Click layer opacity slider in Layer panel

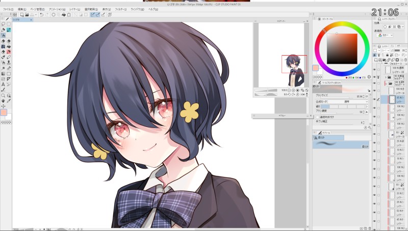[397, 50]
